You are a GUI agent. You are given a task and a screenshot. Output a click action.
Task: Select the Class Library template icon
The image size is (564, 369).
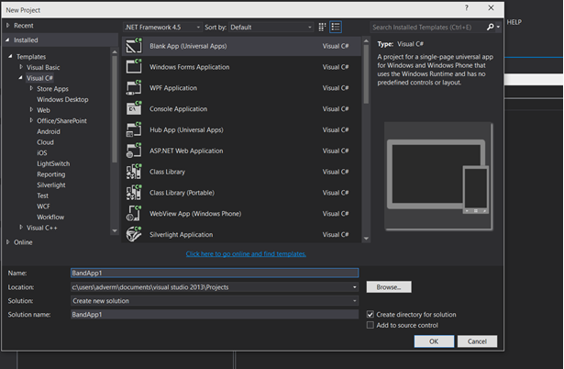coord(134,172)
